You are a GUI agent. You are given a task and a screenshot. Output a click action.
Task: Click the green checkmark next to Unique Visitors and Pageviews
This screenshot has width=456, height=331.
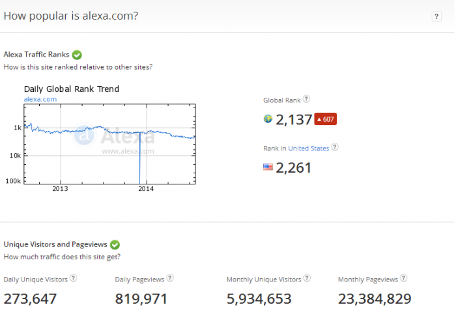point(115,244)
